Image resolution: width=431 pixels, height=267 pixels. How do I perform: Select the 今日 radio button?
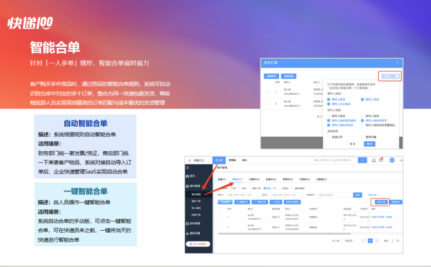coord(230,188)
